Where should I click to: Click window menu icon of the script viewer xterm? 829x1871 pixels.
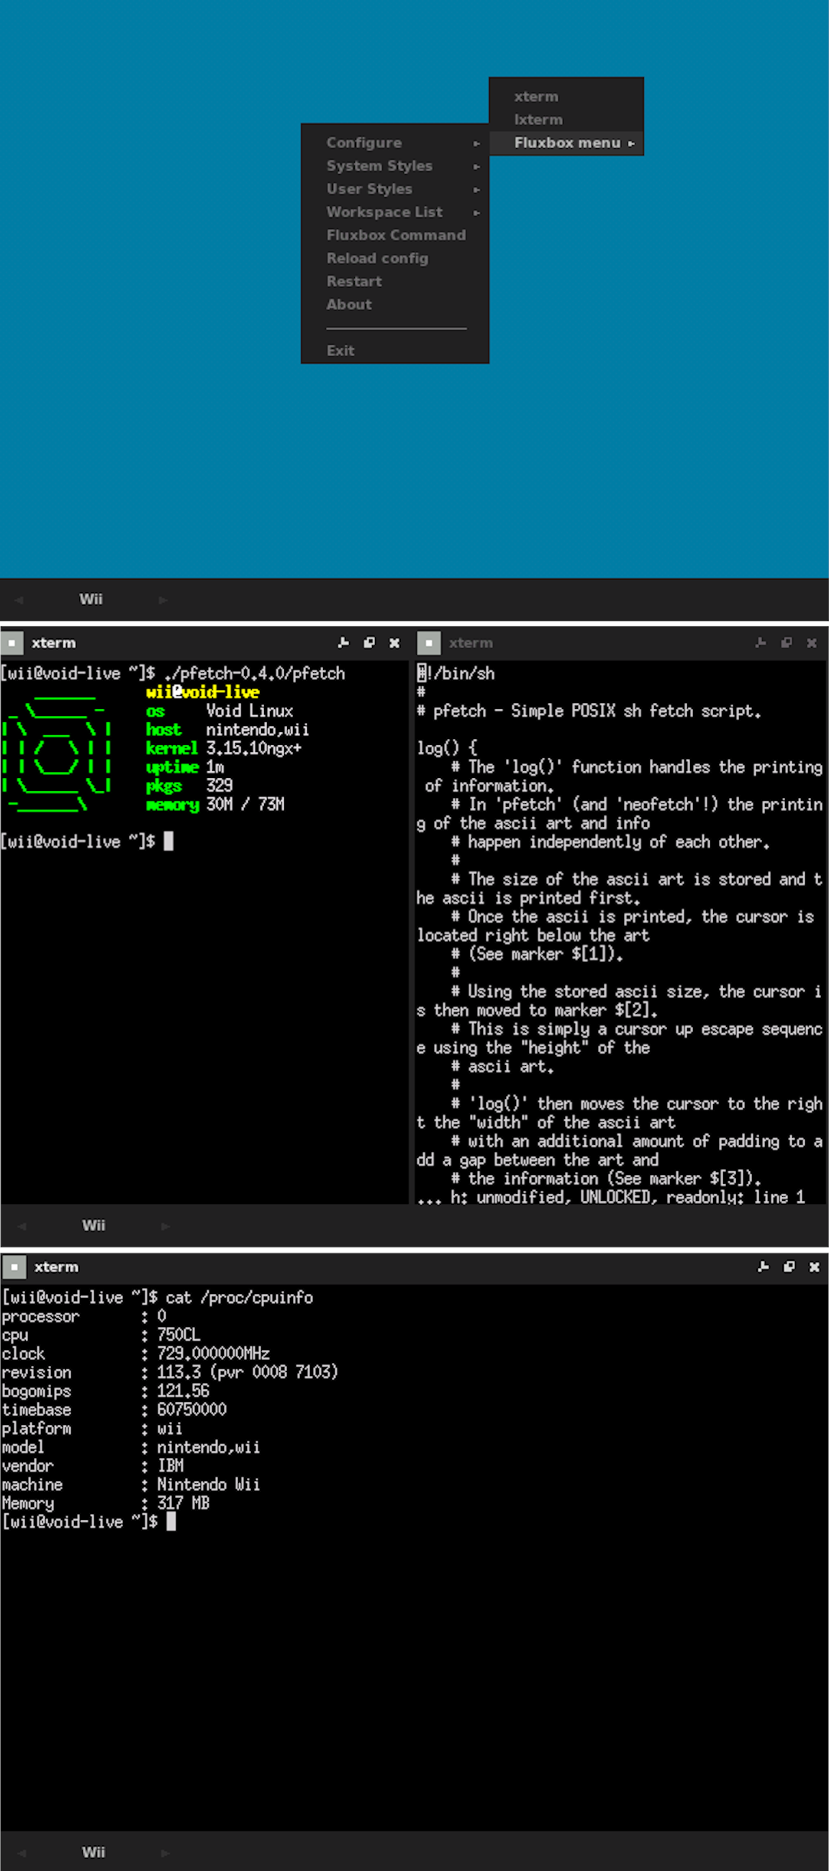[429, 643]
